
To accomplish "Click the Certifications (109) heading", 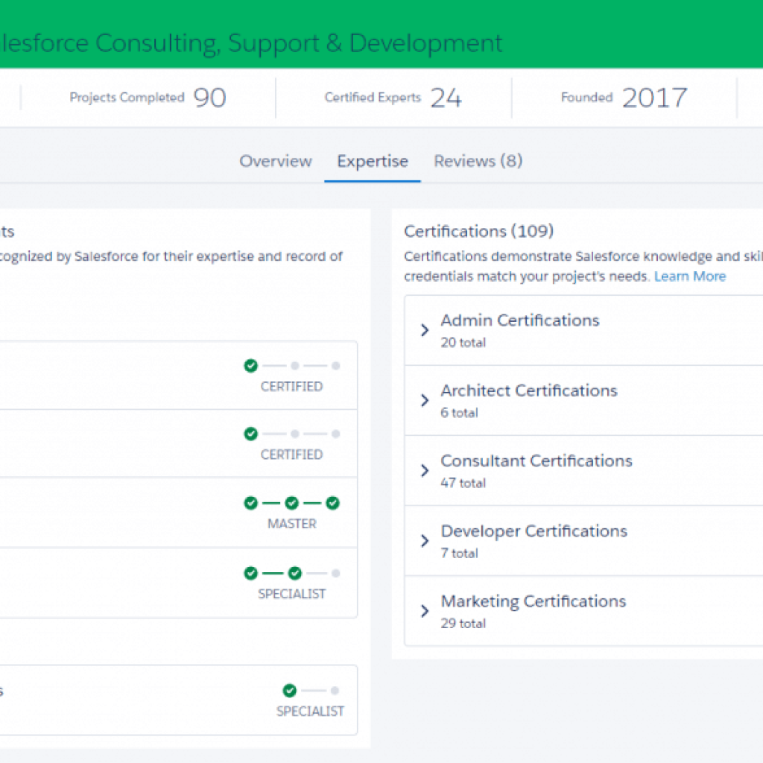I will click(479, 231).
